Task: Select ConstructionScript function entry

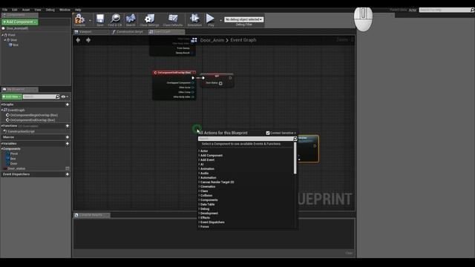Action: pyautogui.click(x=21, y=131)
